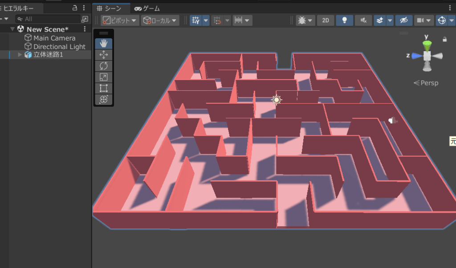Toggle the scene view lighting
The width and height of the screenshot is (456, 268).
coord(344,20)
